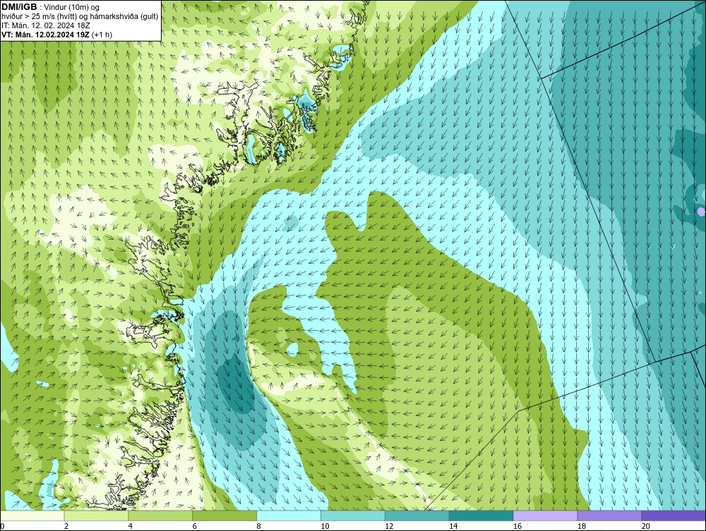Click the dark teal 14–16 m/s legend swatch
The height and width of the screenshot is (531, 706).
481,515
